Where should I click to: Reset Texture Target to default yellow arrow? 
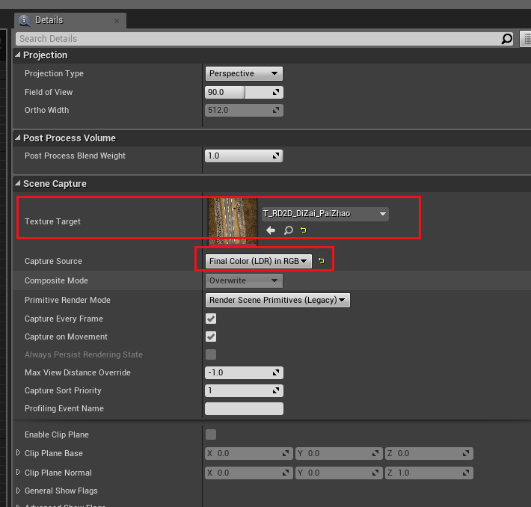click(304, 230)
